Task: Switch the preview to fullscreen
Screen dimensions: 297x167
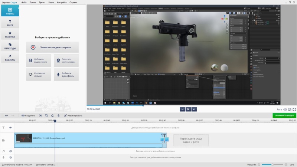Action: (294, 109)
